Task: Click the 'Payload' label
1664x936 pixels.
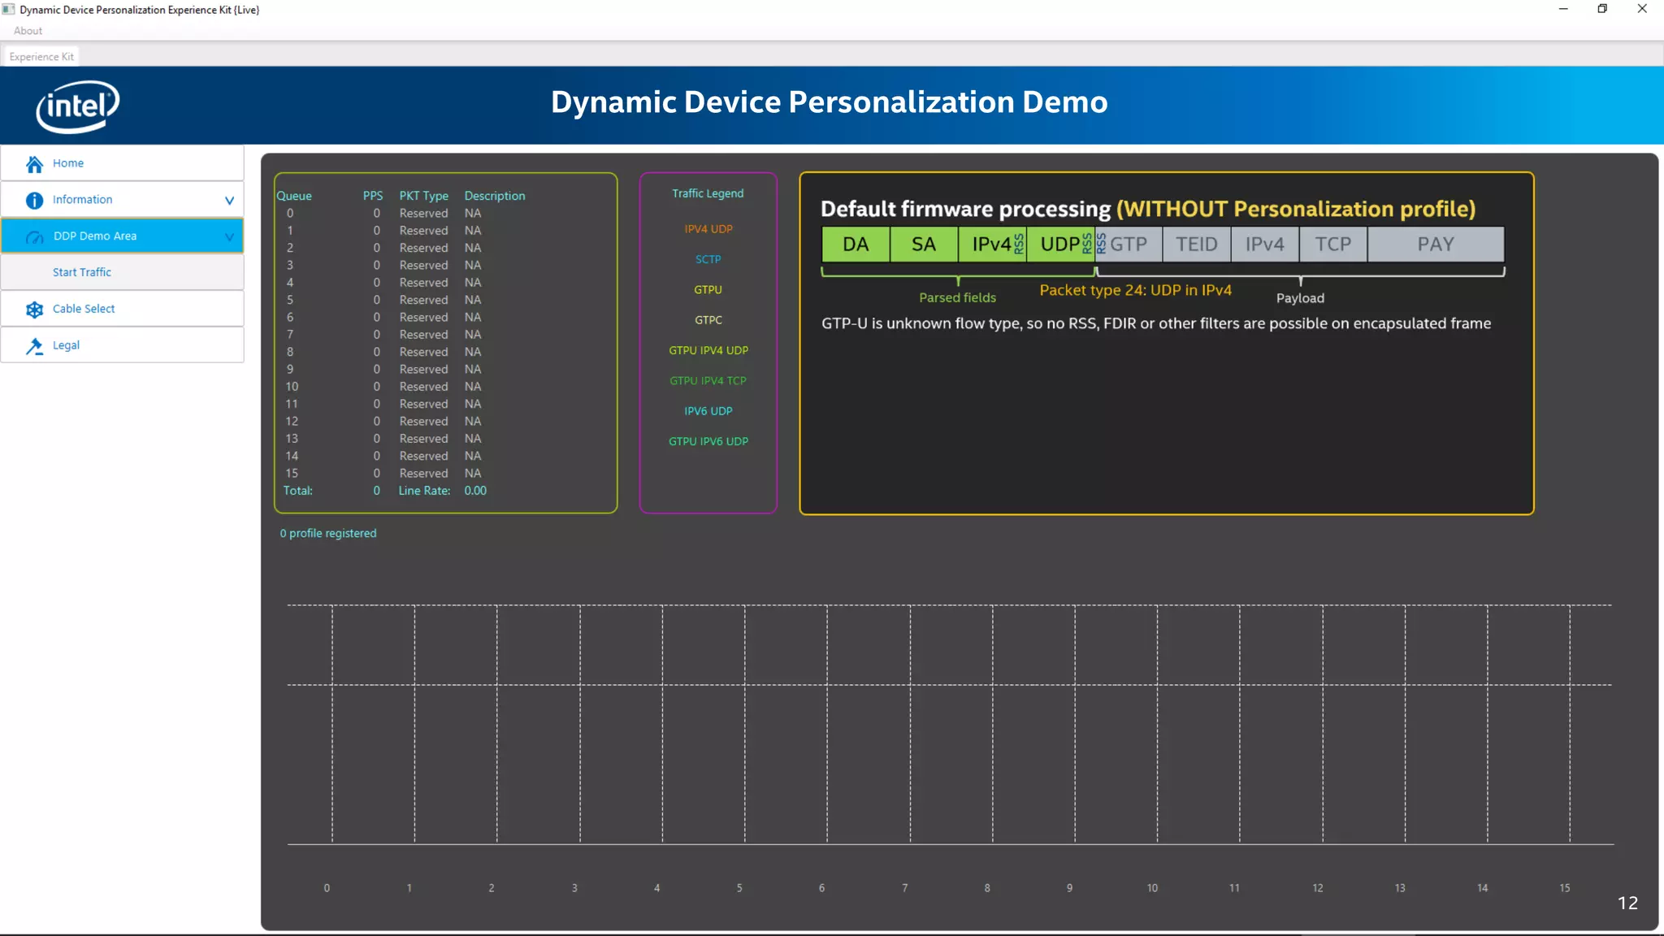Action: [x=1300, y=298]
